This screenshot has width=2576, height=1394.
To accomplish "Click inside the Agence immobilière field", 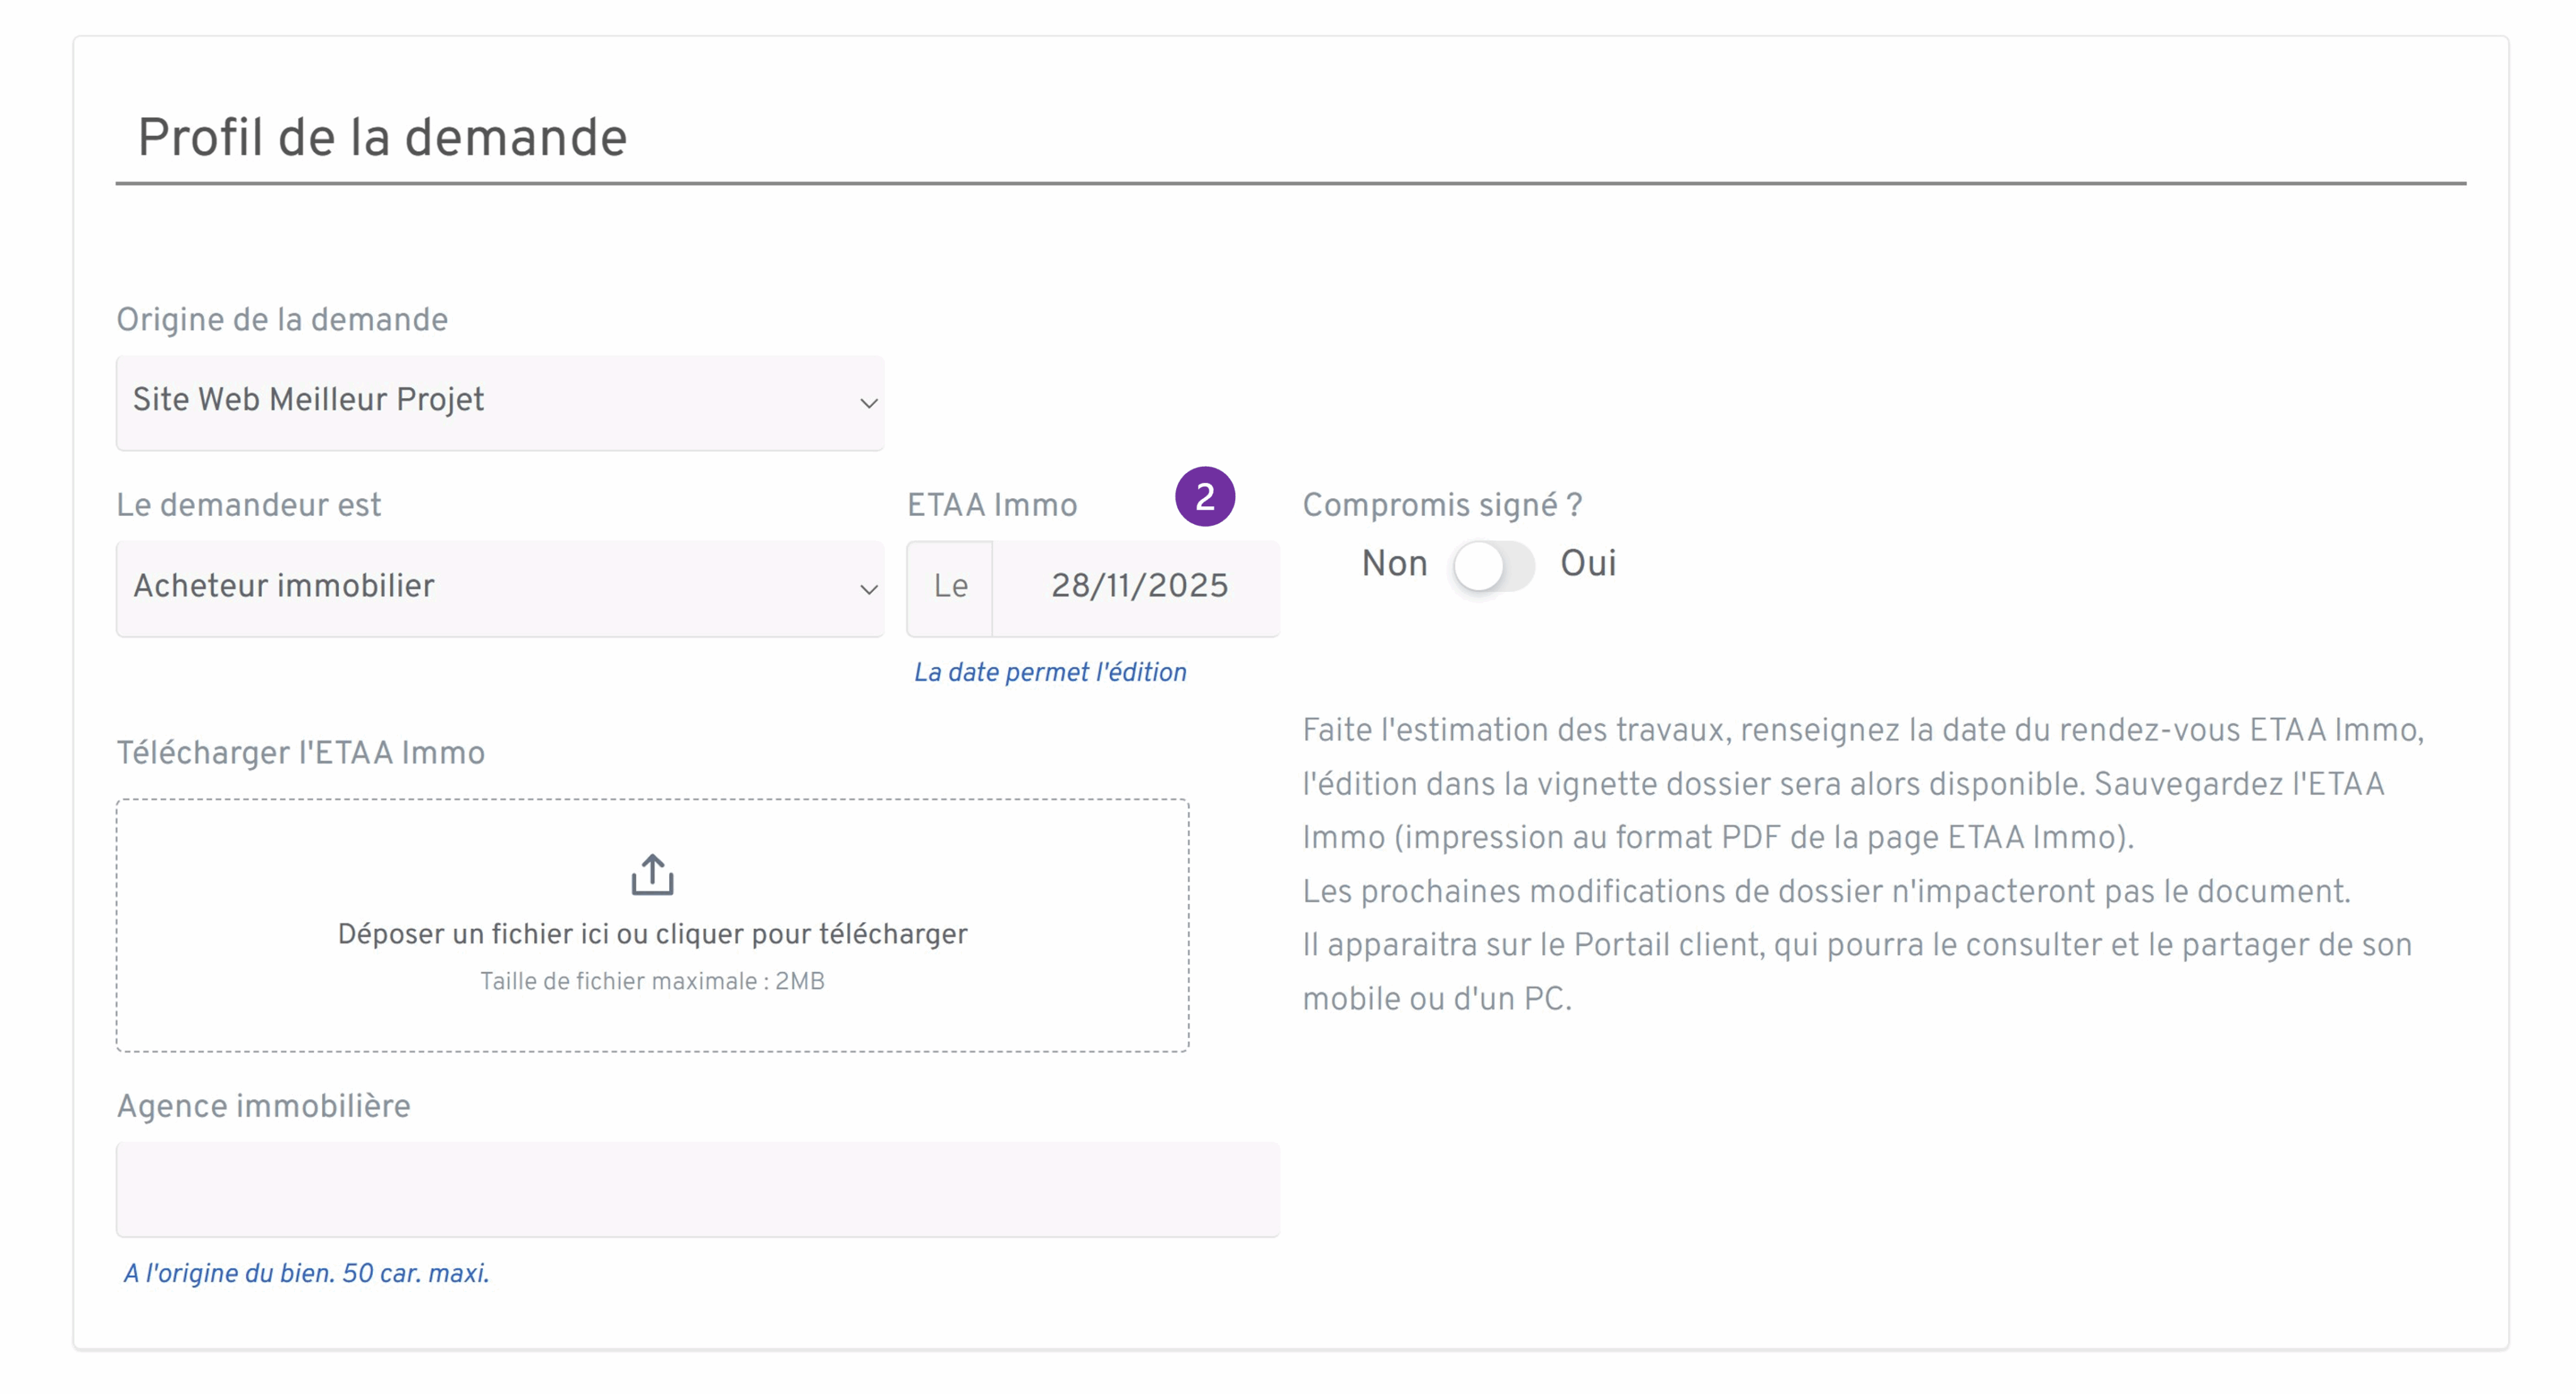I will (x=697, y=1190).
